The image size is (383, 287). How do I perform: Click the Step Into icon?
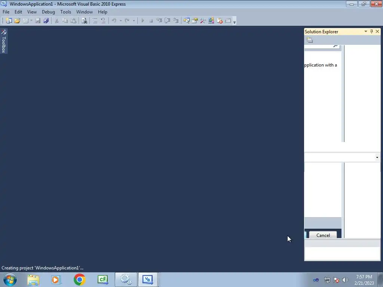pyautogui.click(x=159, y=21)
